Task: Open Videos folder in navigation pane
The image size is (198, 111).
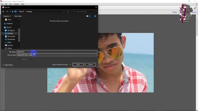Action: [10, 48]
